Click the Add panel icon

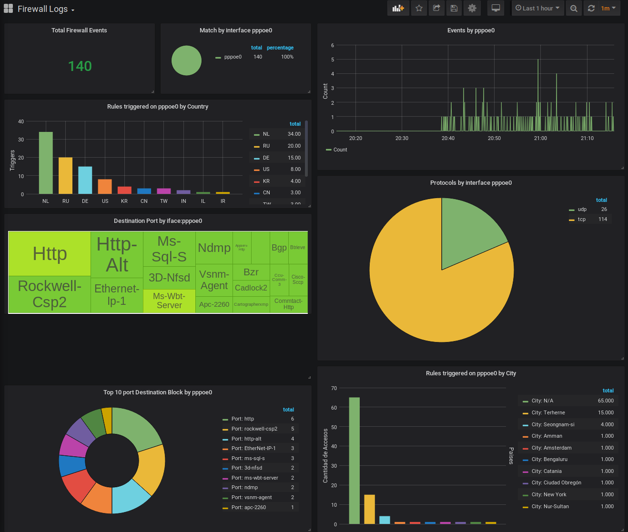tap(398, 8)
